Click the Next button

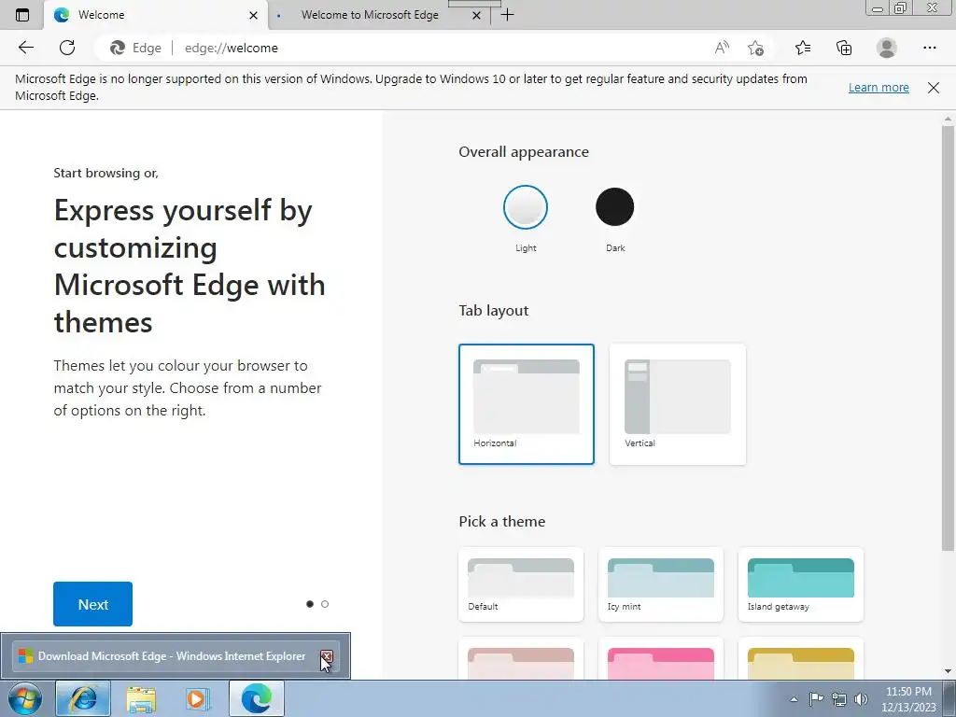(x=92, y=604)
